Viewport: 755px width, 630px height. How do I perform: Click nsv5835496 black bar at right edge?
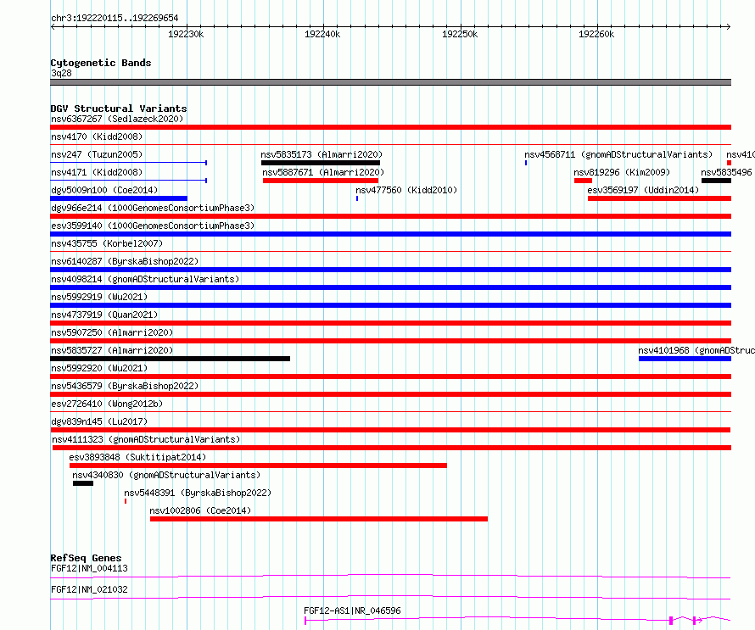[716, 181]
